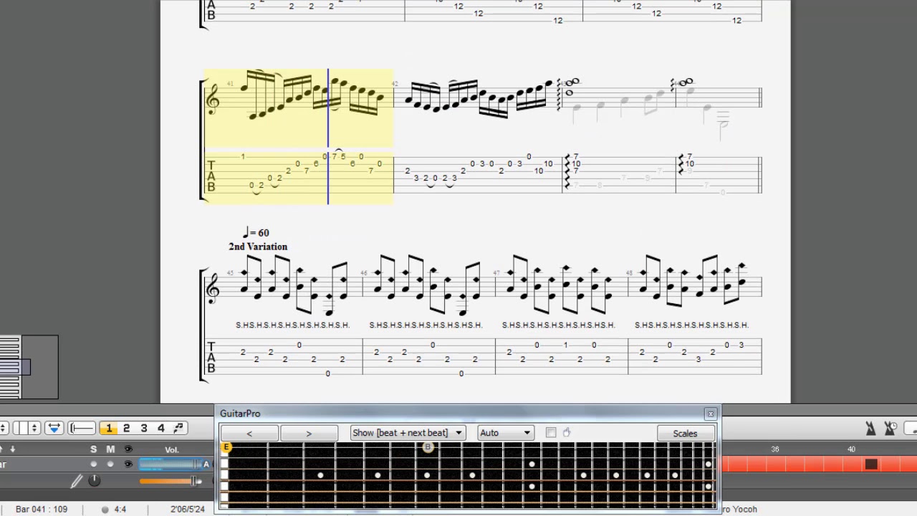Click the arpeggiated chord 7-10-7 tab

pos(575,164)
